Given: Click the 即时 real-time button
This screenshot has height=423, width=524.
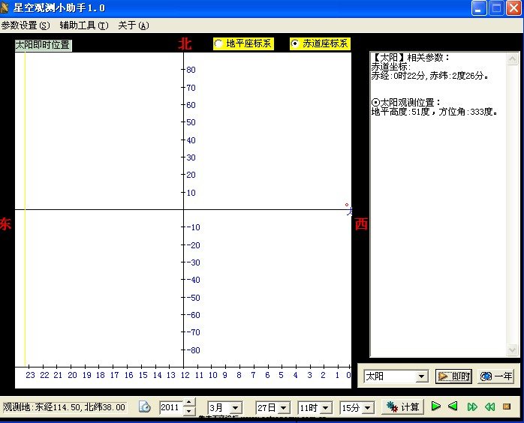Looking at the screenshot, I should coord(453,376).
